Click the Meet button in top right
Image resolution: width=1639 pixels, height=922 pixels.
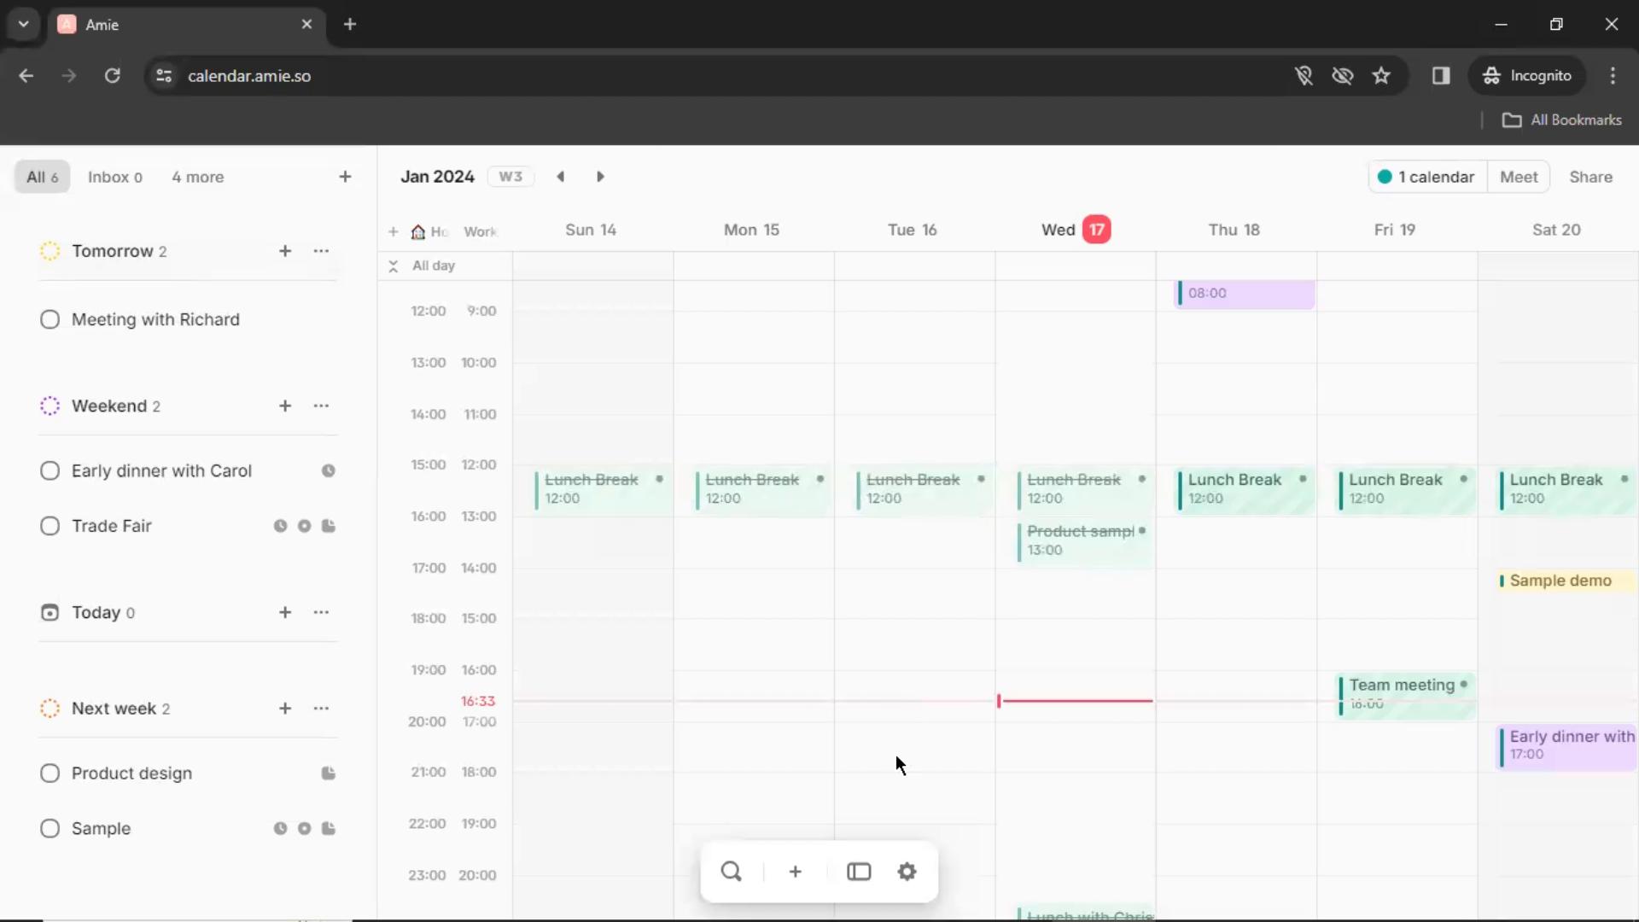(1519, 177)
